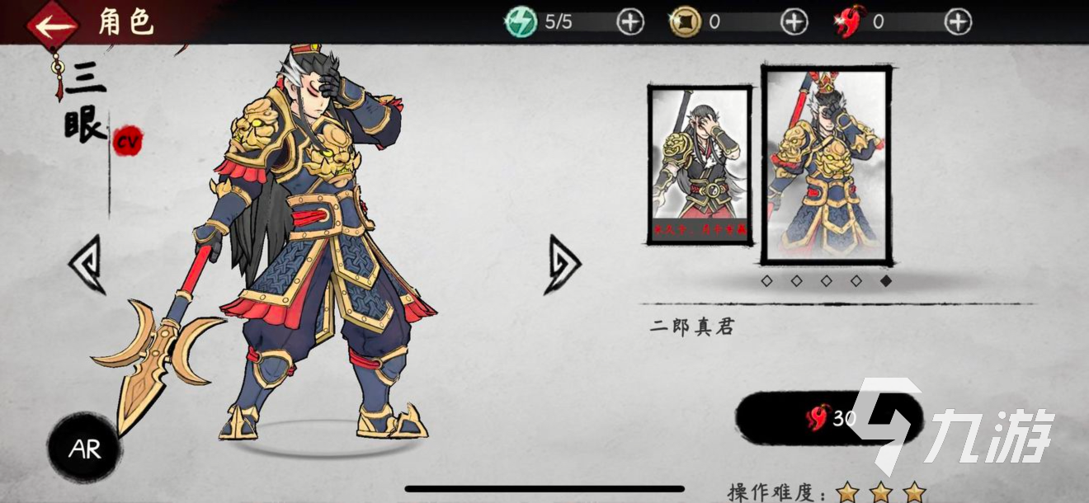
Task: Choose the smaller long-haired skin card
Action: coord(700,165)
